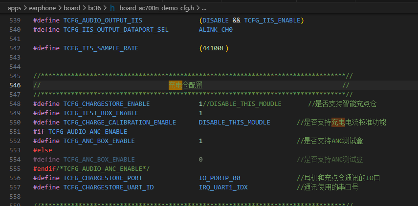Click TCFG_IIS_ENABLE on line 539

click(x=272, y=21)
